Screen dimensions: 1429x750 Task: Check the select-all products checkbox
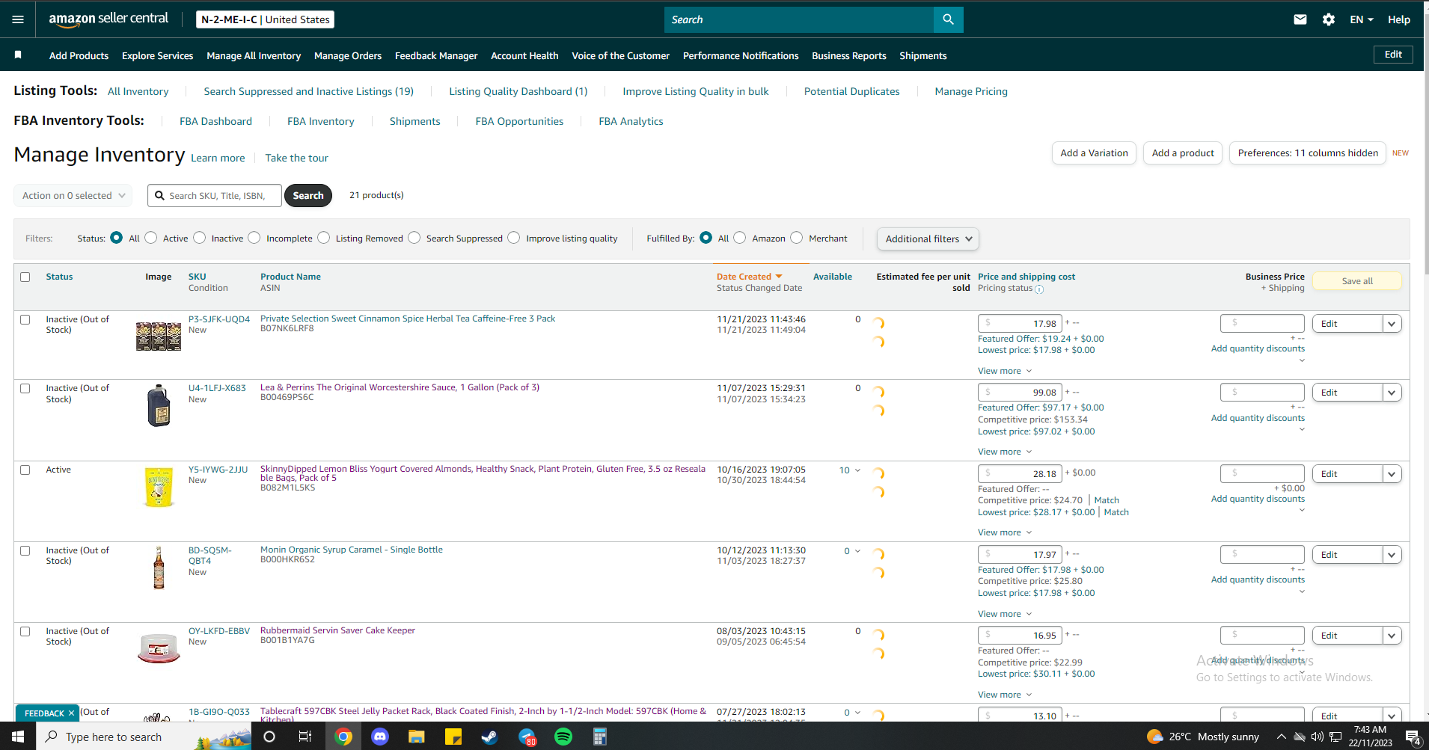[25, 277]
